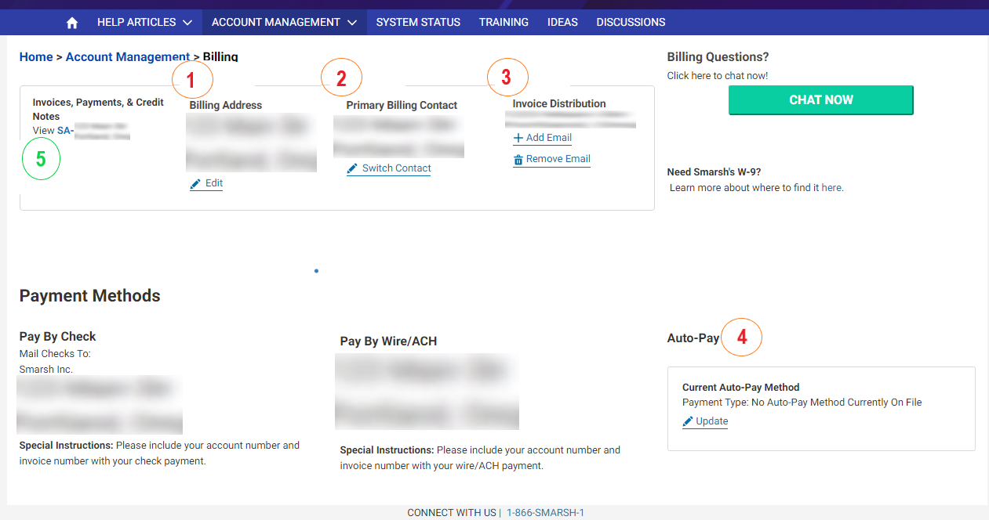
Task: Open Home from the breadcrumb trail
Action: tap(36, 56)
